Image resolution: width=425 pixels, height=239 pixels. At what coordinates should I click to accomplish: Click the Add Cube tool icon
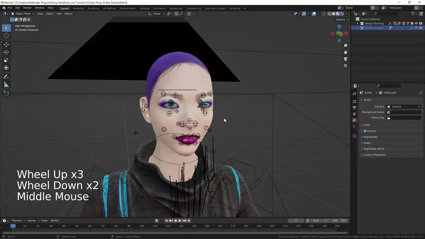tap(6, 94)
